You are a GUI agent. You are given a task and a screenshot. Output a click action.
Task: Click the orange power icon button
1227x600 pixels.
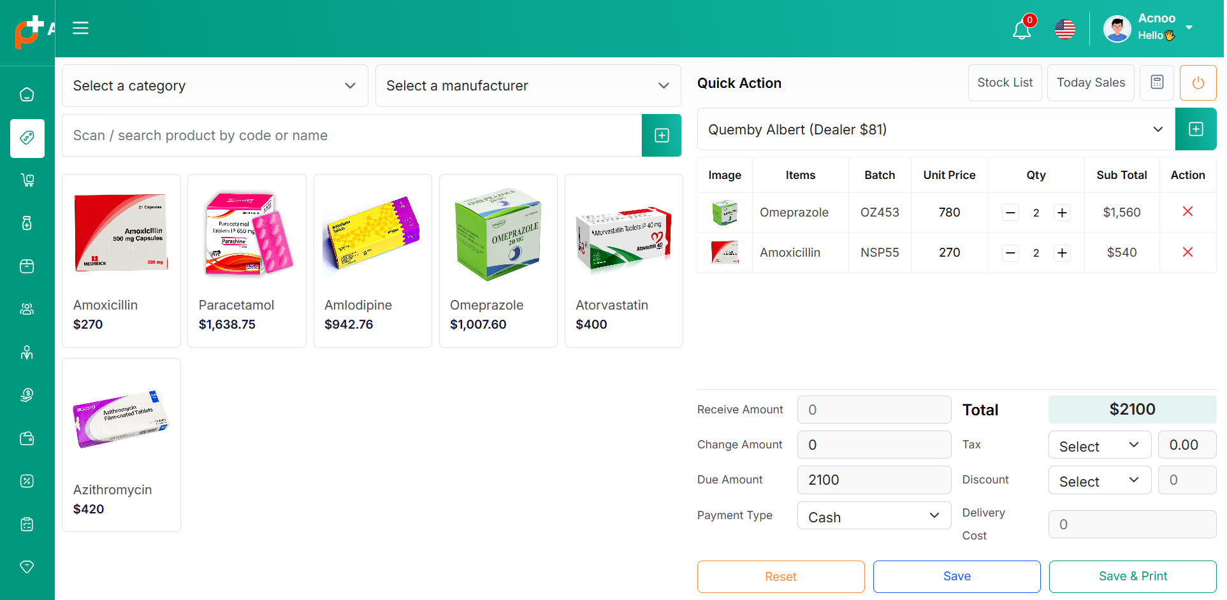point(1198,83)
